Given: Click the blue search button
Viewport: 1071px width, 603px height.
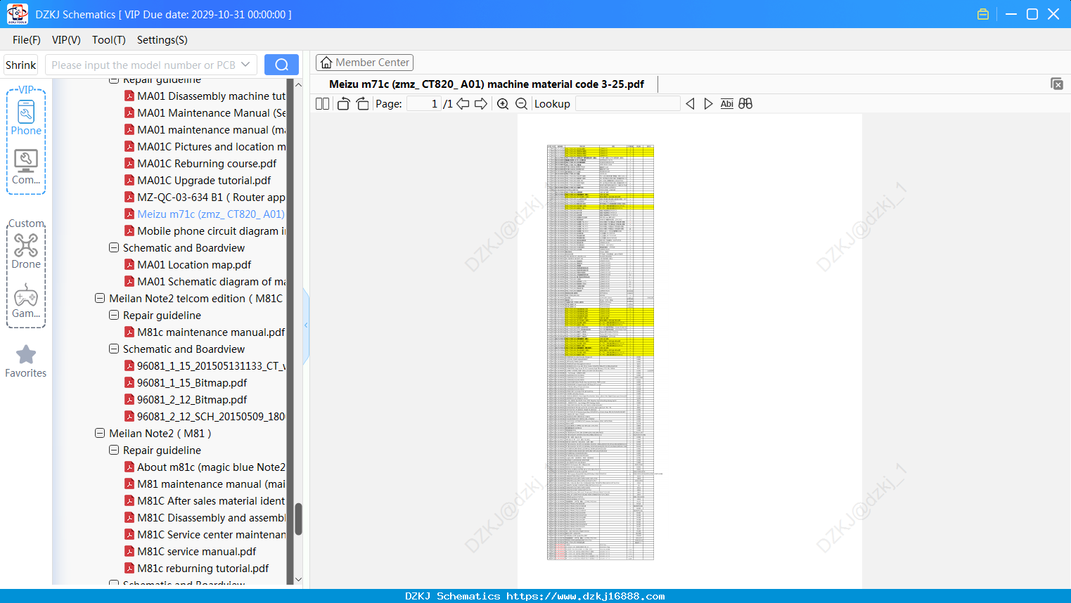Looking at the screenshot, I should click(x=281, y=65).
